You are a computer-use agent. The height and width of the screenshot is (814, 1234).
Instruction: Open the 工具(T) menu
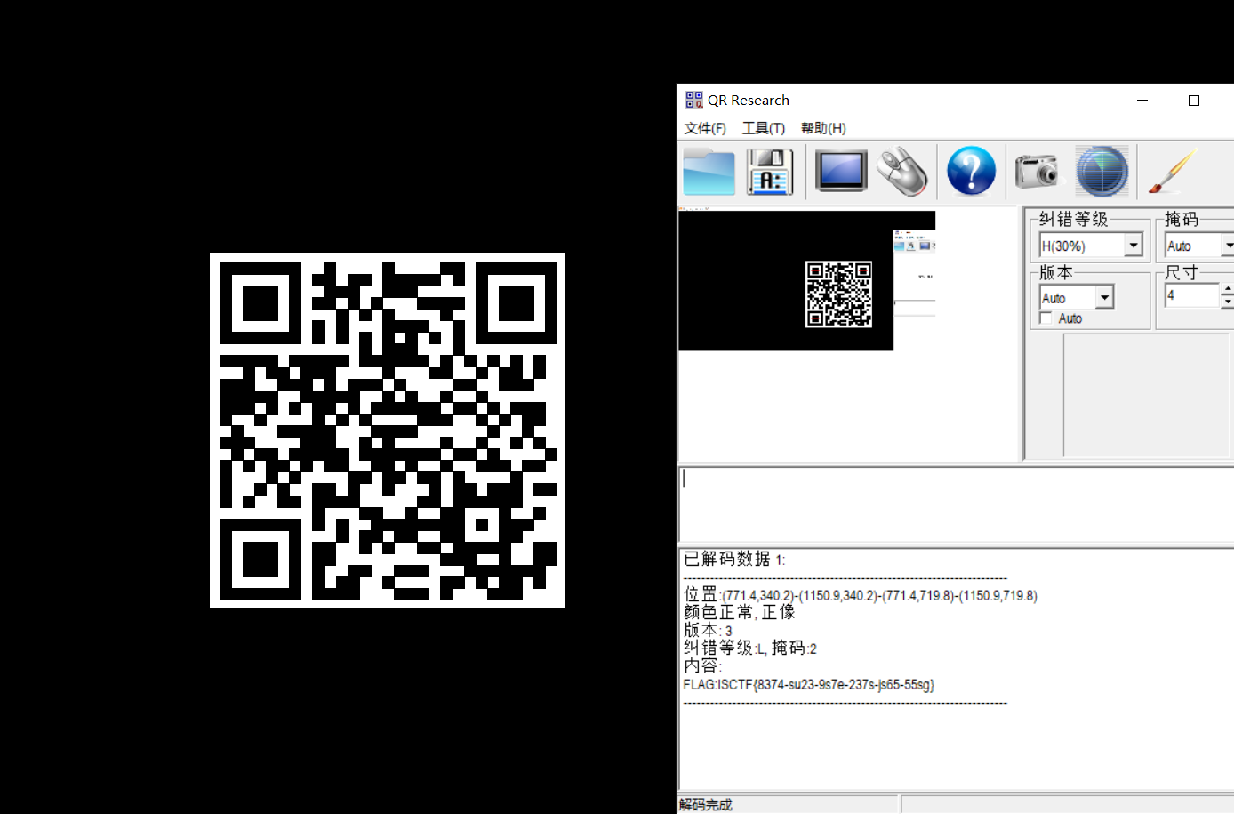pos(764,128)
